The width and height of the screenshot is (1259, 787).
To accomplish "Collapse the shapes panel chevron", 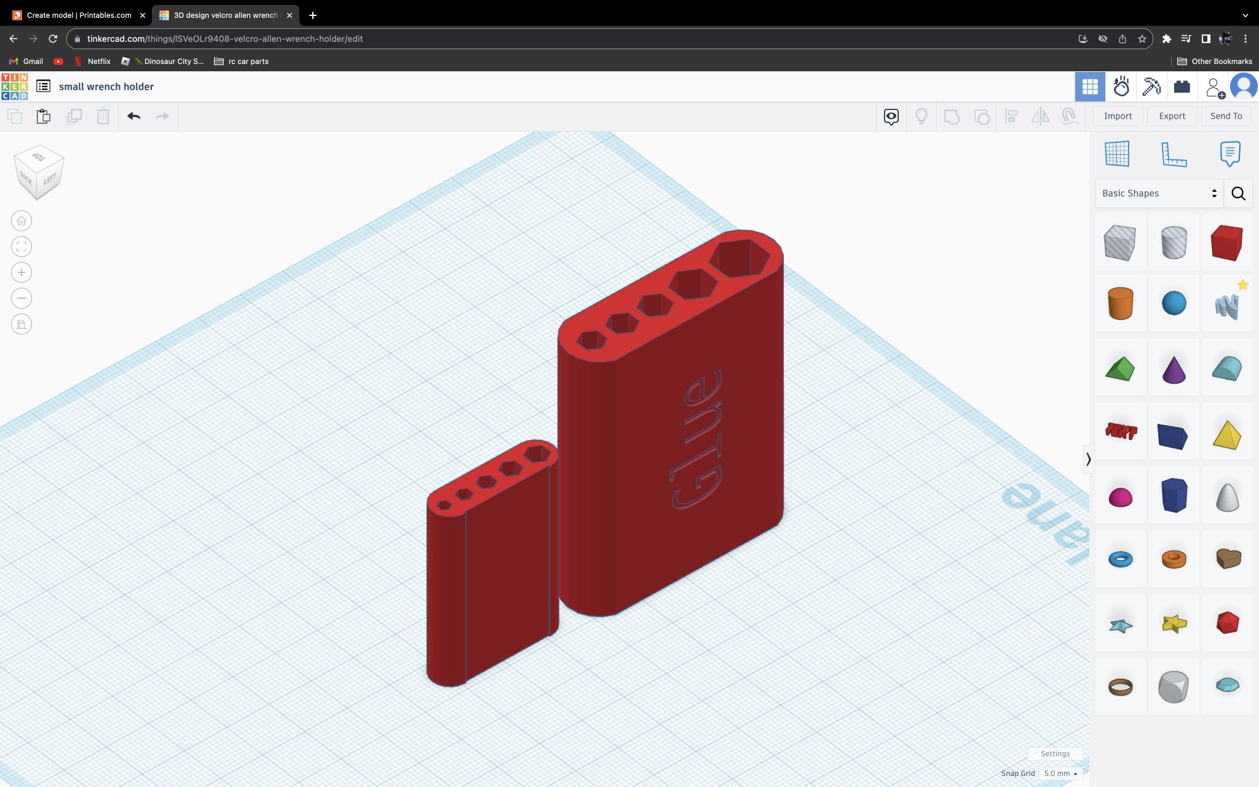I will [1088, 459].
